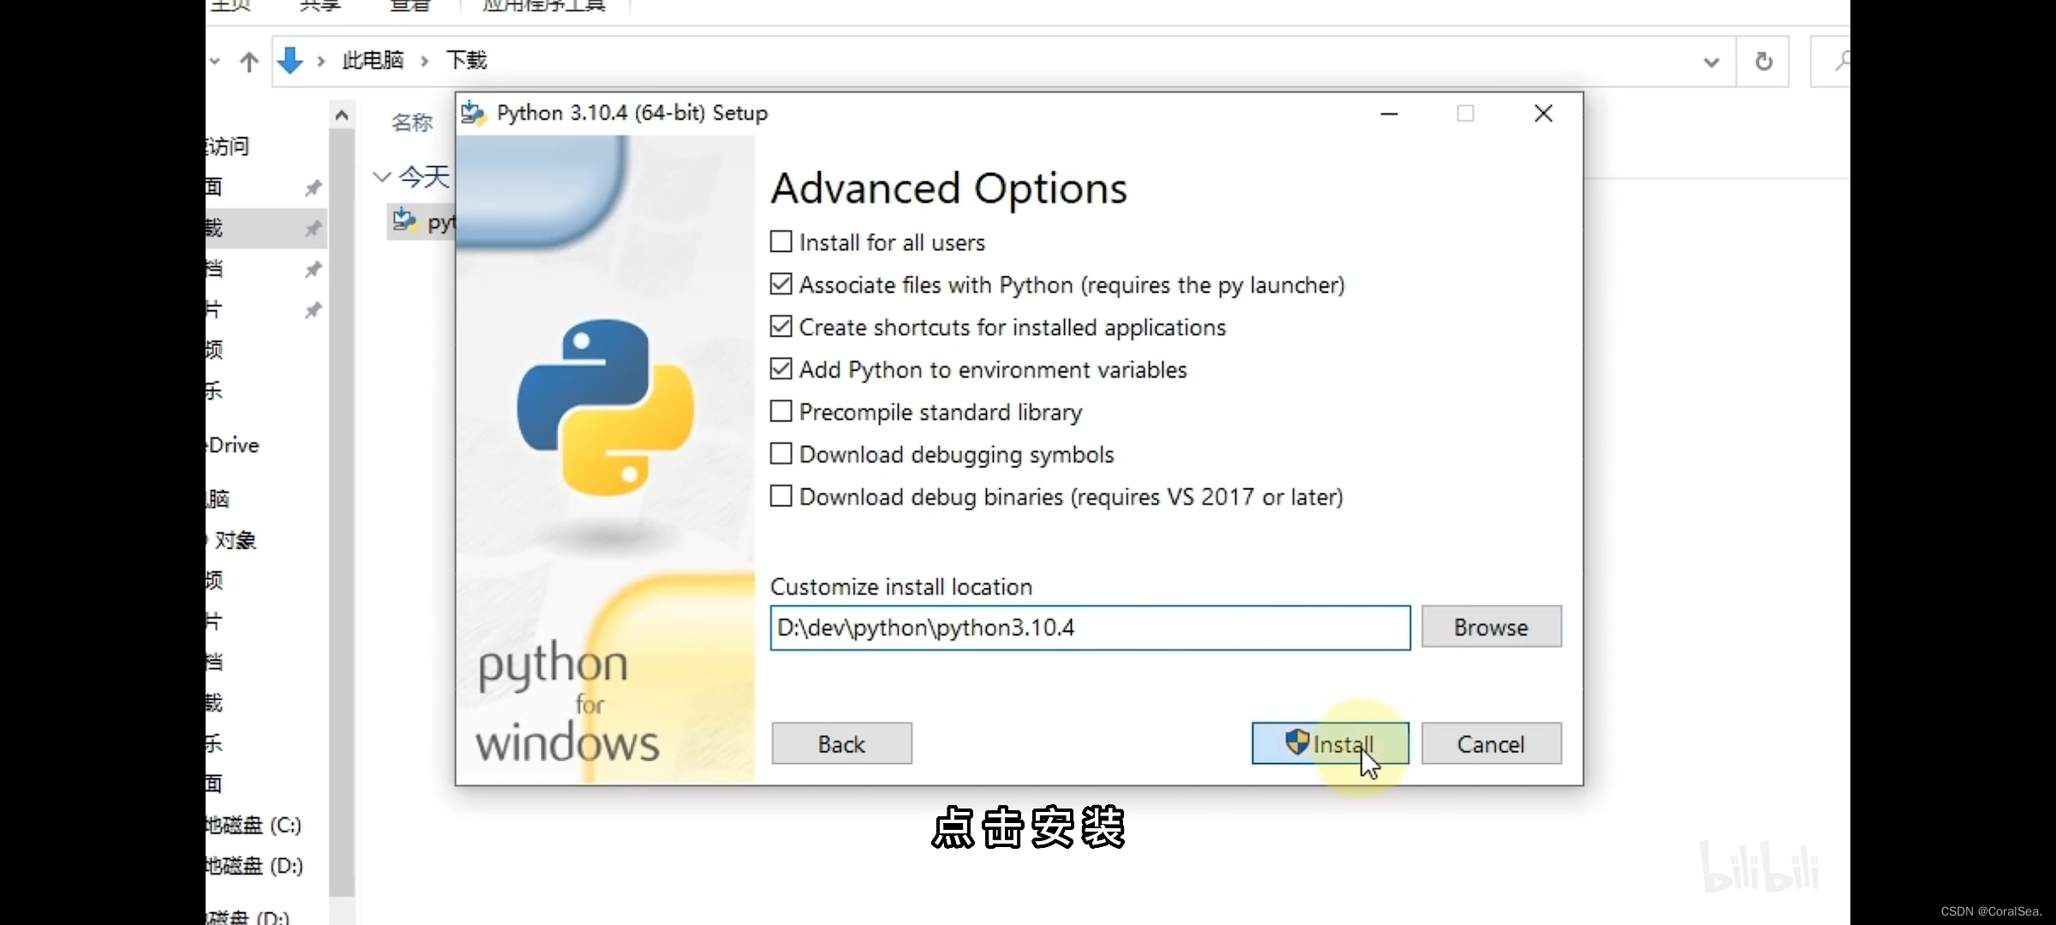Expand recent locations chevron left of Up arrow
The image size is (2056, 925).
215,62
